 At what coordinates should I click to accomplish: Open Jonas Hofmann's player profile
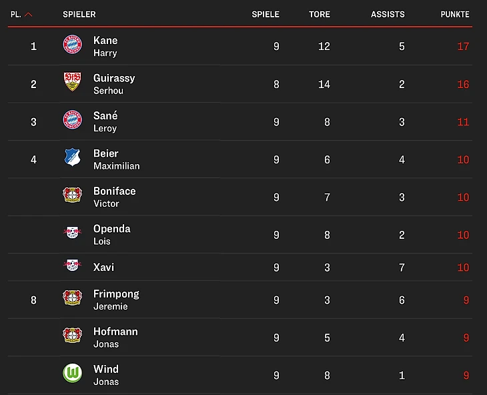click(115, 332)
